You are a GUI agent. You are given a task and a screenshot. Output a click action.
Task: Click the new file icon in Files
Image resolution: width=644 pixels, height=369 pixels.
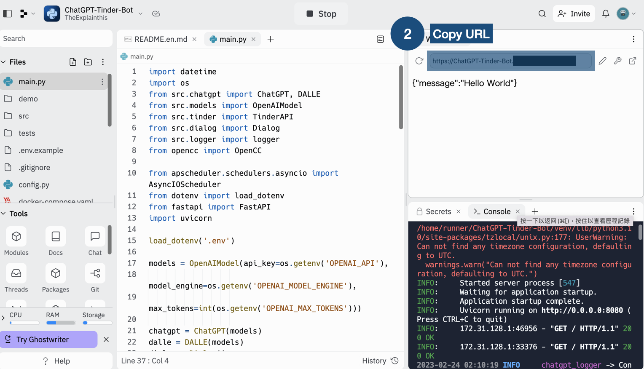click(x=73, y=62)
